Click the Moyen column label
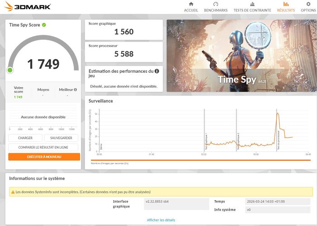This screenshot has height=226, width=317. pos(43,89)
